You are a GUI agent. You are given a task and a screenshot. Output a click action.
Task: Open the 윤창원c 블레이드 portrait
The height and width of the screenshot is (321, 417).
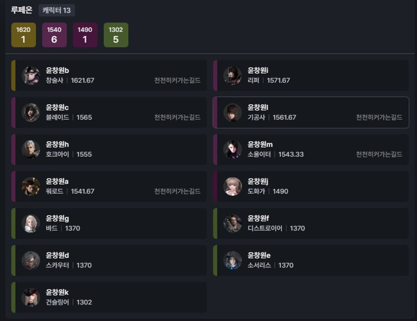(x=31, y=113)
